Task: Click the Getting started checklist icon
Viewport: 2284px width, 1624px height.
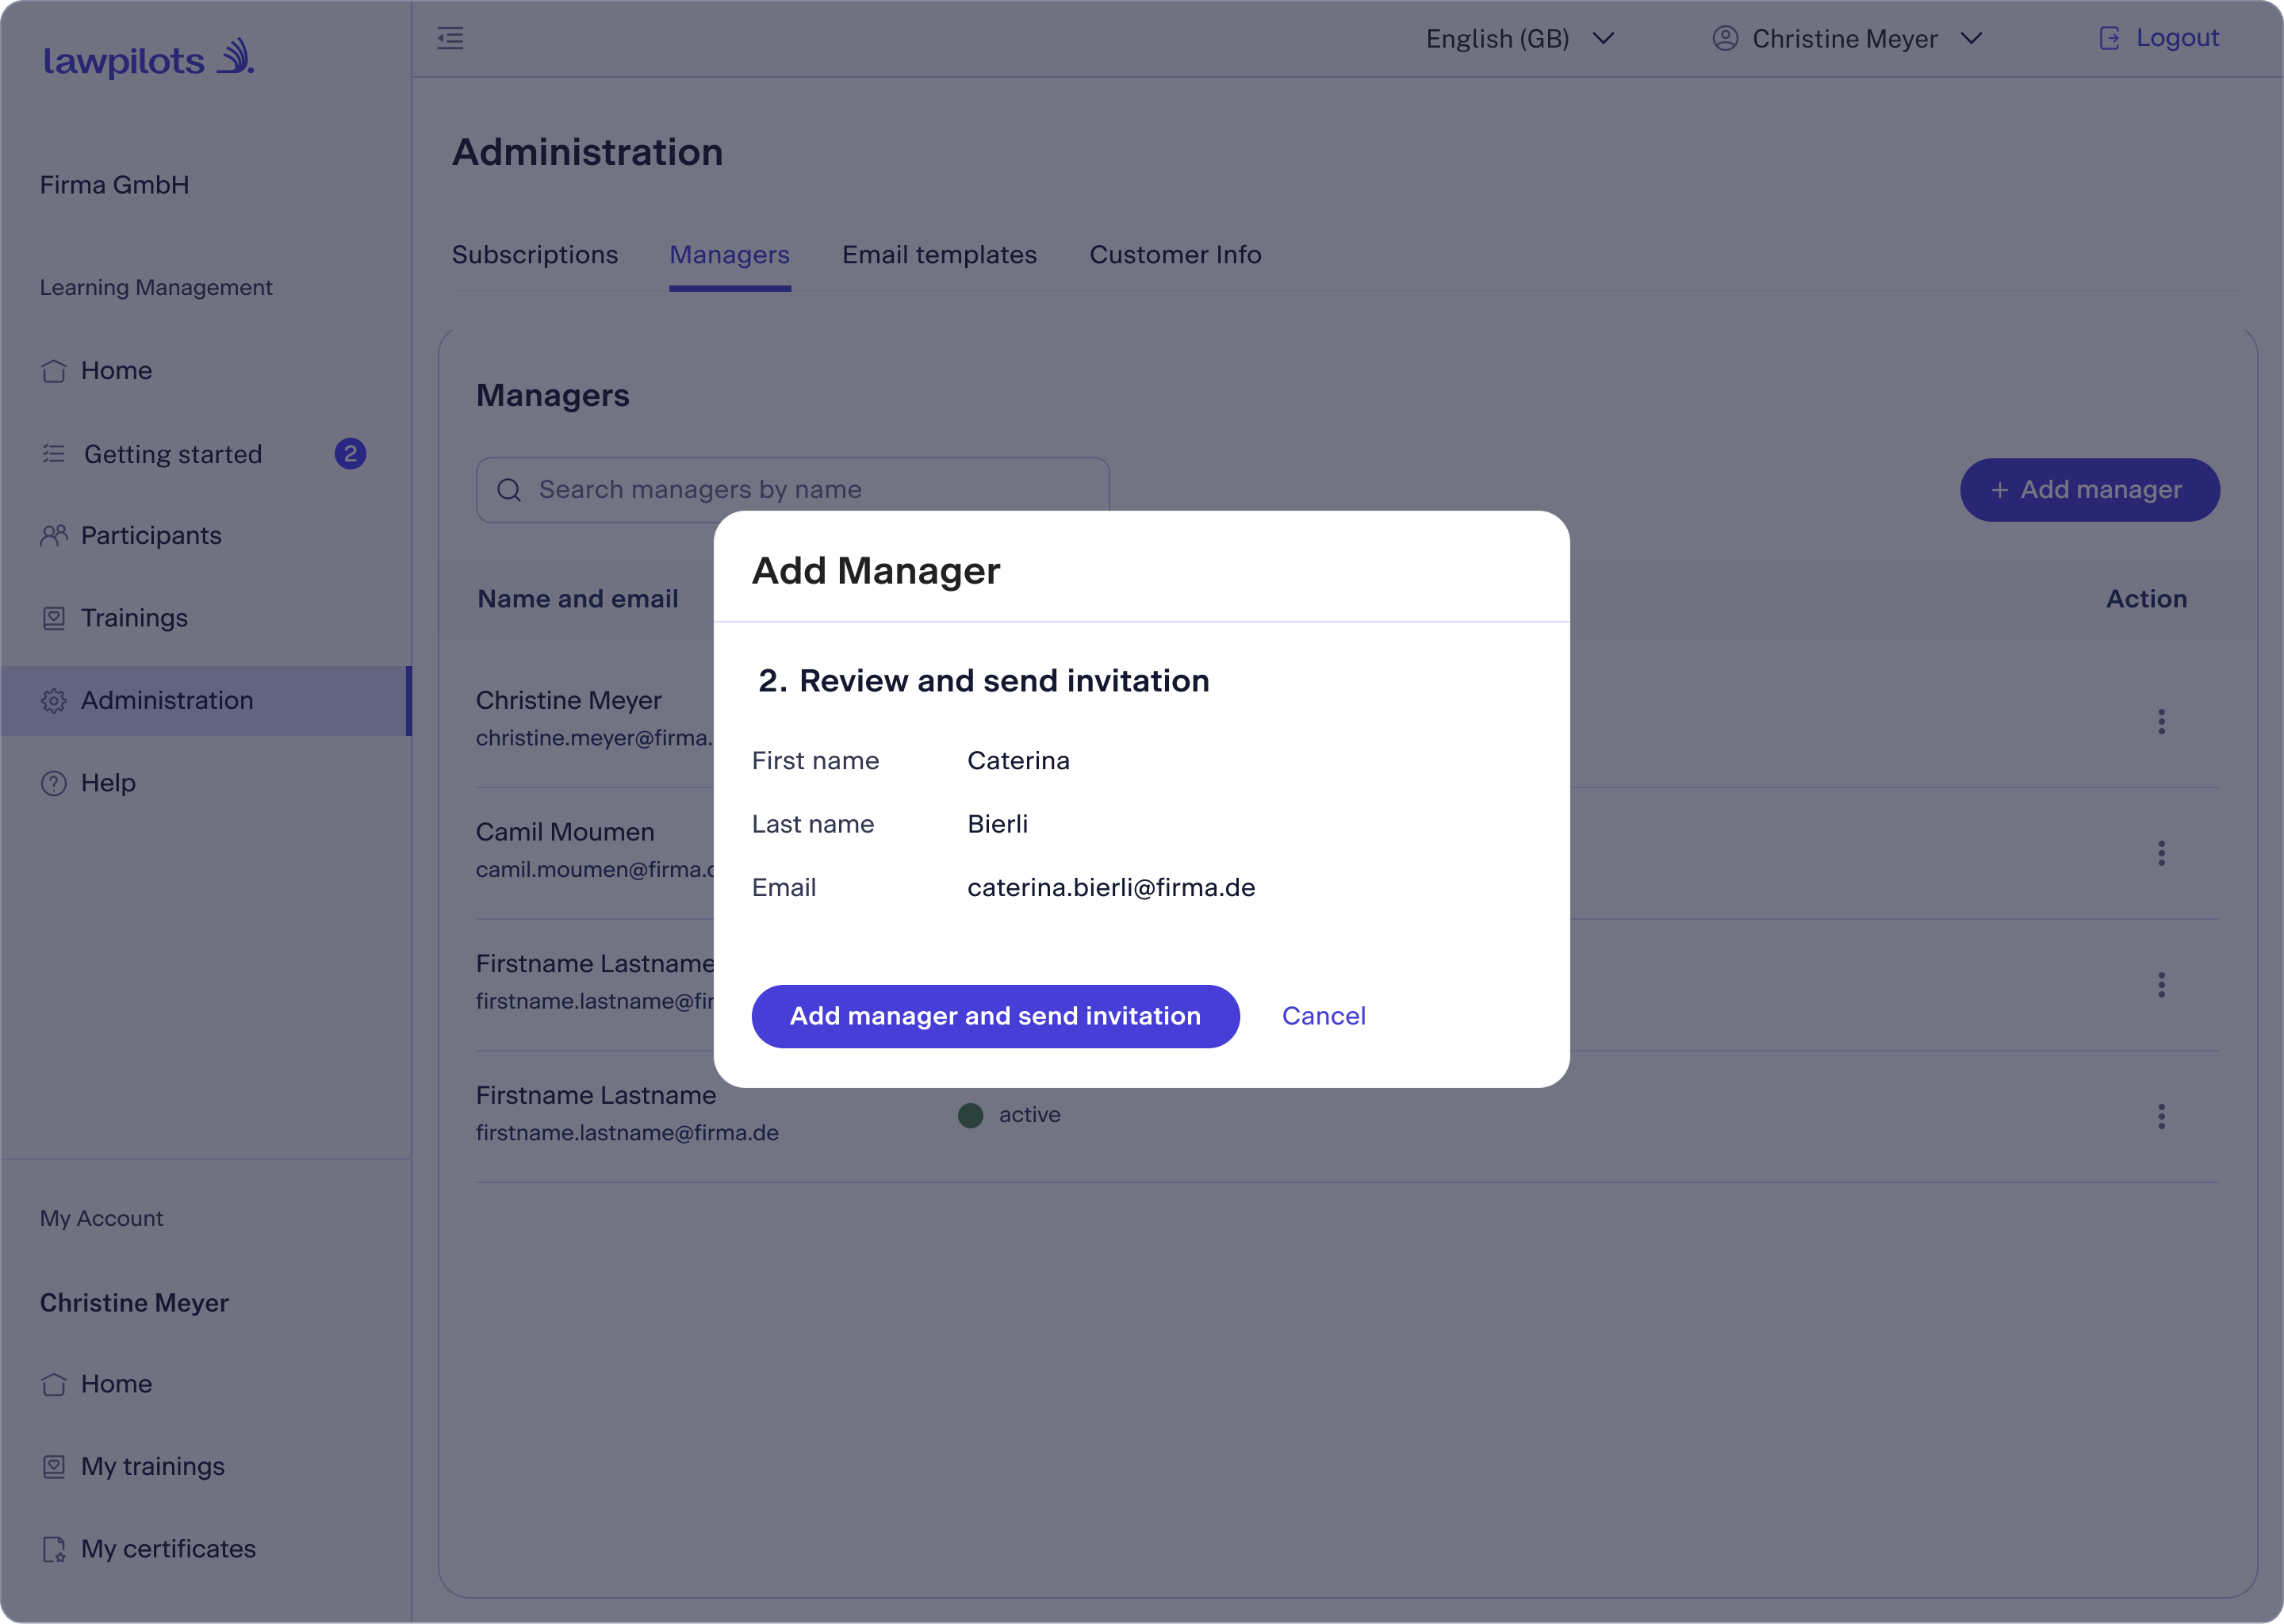Action: pos(54,454)
